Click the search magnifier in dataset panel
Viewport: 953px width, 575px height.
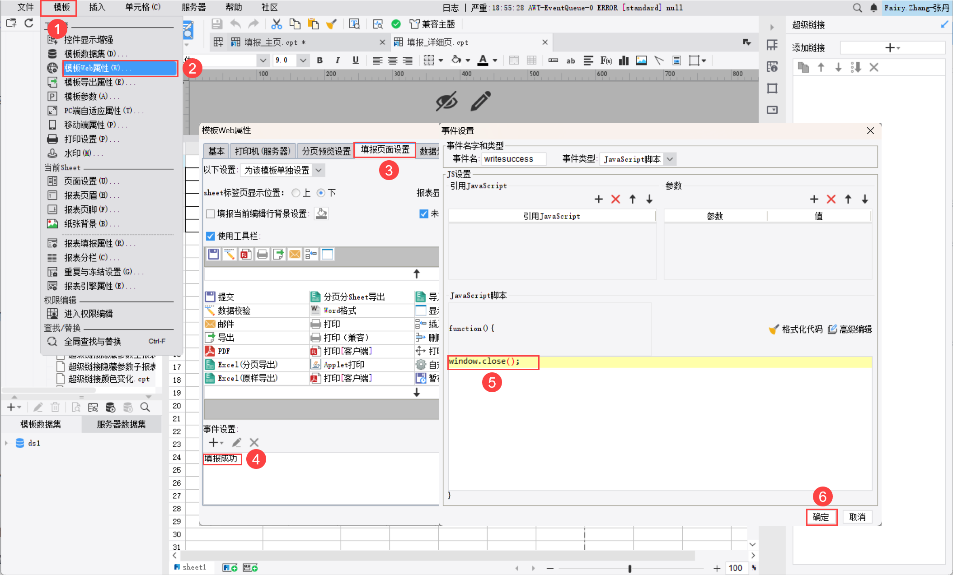[145, 408]
